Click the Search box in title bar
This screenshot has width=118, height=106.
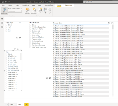coord(101,2)
